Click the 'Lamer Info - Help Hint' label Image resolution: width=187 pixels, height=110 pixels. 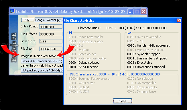(x=42, y=65)
